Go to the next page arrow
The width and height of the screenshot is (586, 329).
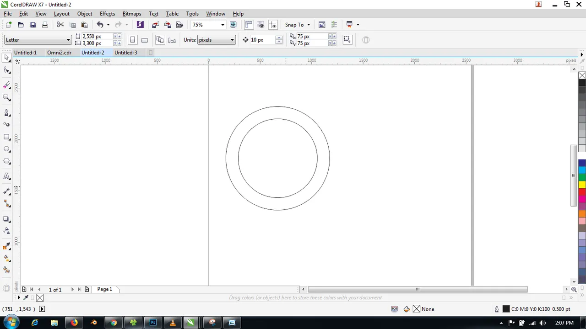(72, 289)
